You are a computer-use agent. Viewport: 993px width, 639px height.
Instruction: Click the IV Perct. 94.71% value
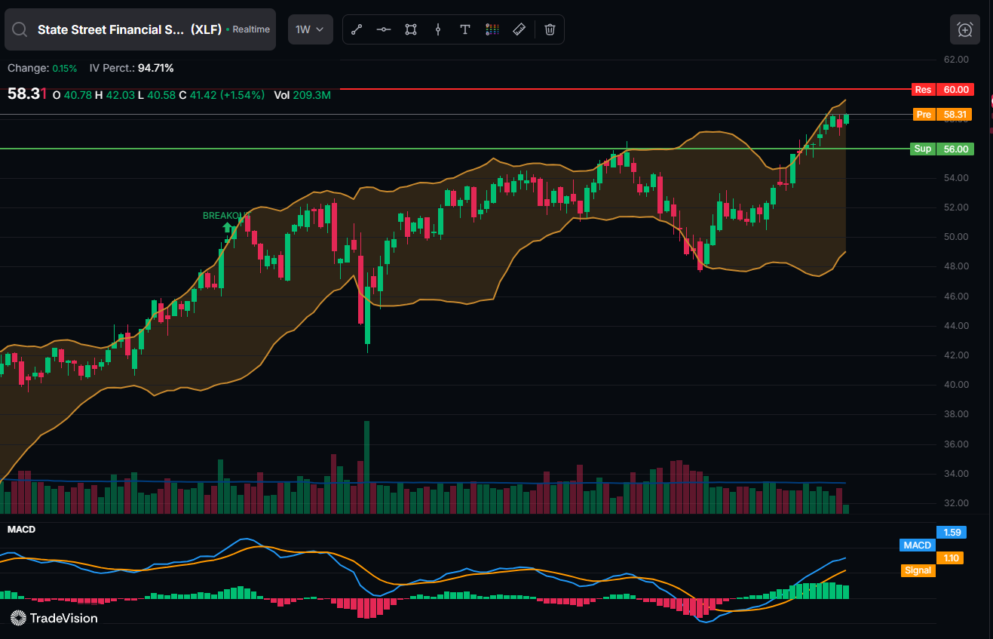point(156,68)
